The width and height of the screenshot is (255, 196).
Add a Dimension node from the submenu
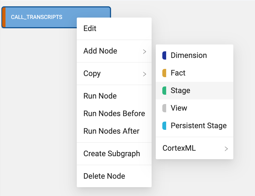(x=189, y=55)
